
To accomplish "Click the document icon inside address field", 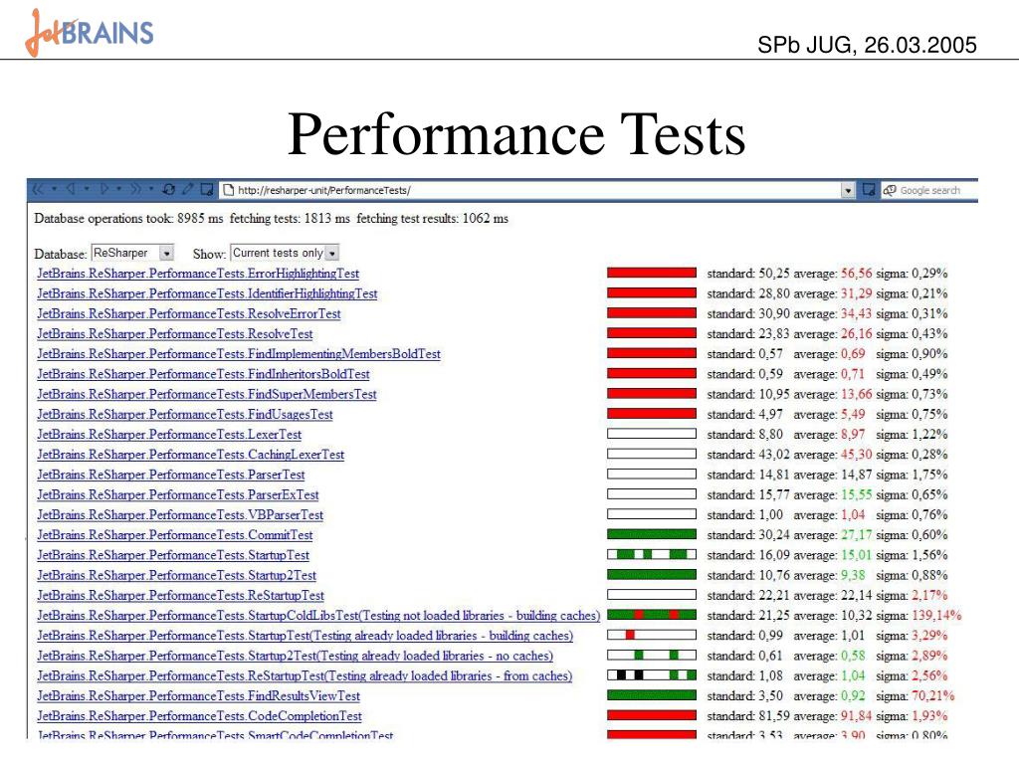I will pos(228,190).
